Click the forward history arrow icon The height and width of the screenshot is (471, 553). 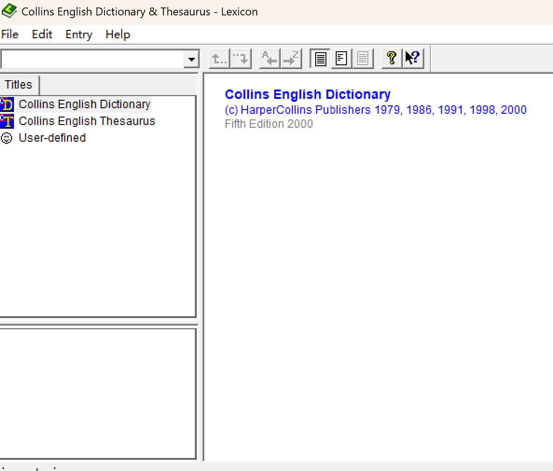click(241, 59)
